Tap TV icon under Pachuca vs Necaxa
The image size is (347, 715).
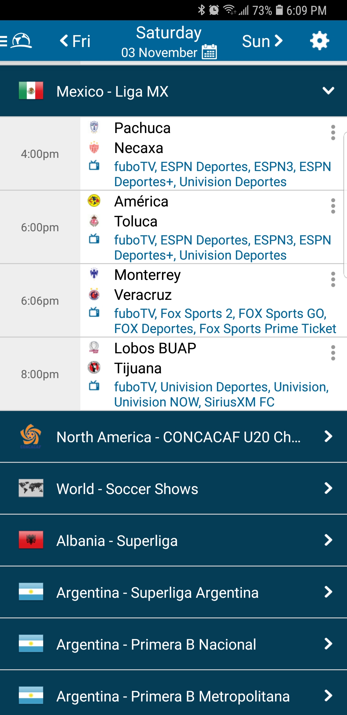click(x=94, y=166)
